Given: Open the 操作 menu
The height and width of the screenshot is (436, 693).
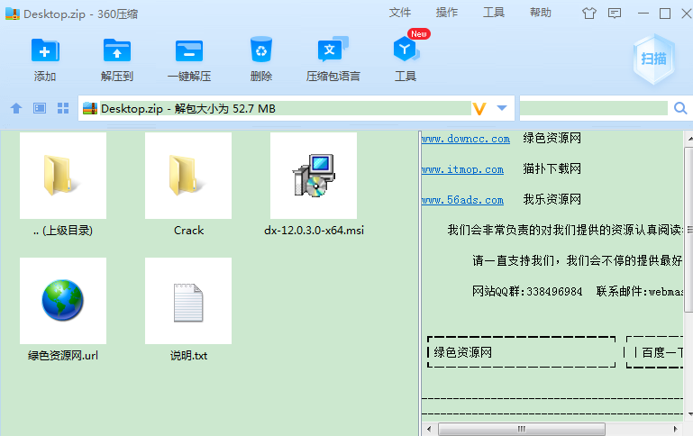Looking at the screenshot, I should (x=447, y=13).
